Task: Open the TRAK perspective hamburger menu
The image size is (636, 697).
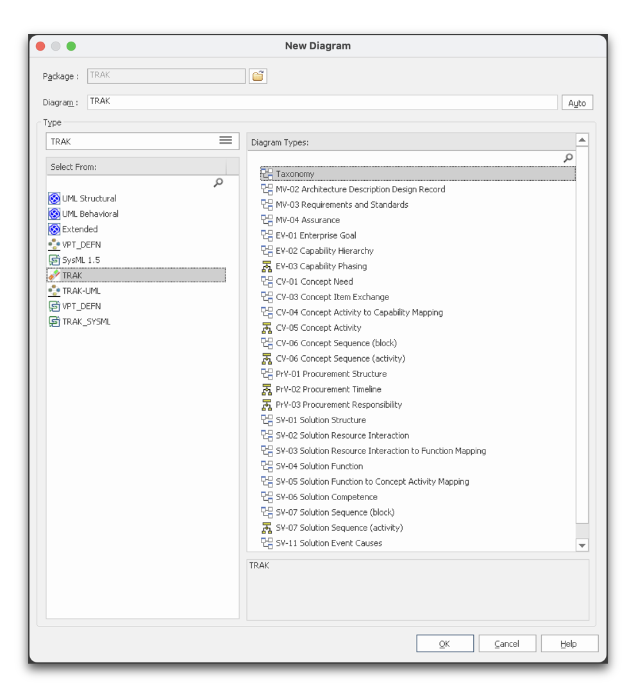Action: [x=226, y=140]
